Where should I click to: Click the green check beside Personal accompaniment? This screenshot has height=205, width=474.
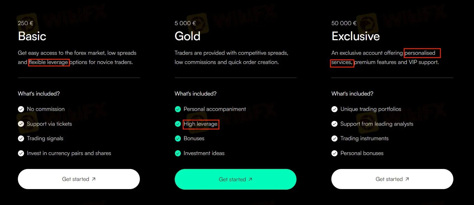point(178,109)
